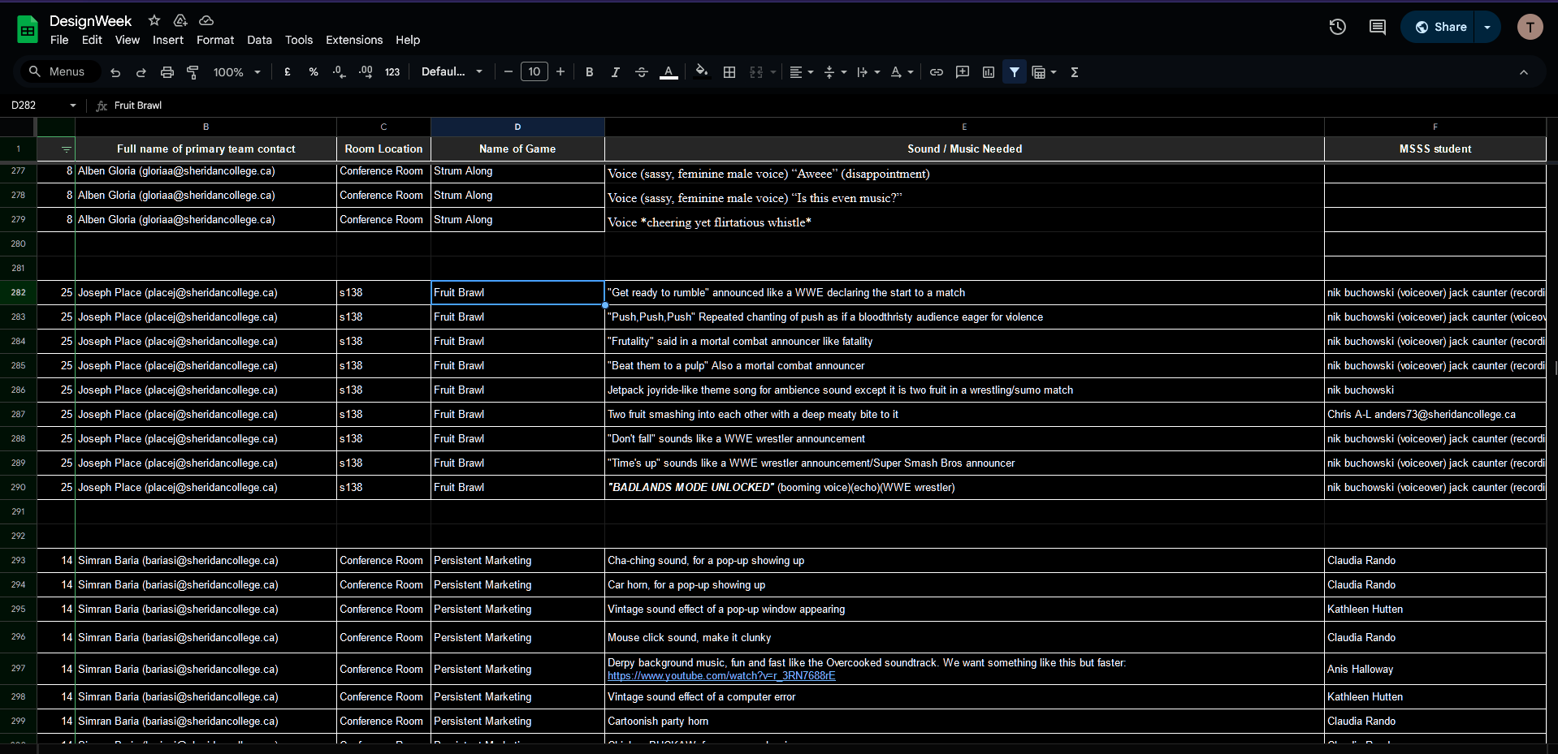The width and height of the screenshot is (1558, 754).
Task: Click the functions sigma icon
Action: point(1074,72)
